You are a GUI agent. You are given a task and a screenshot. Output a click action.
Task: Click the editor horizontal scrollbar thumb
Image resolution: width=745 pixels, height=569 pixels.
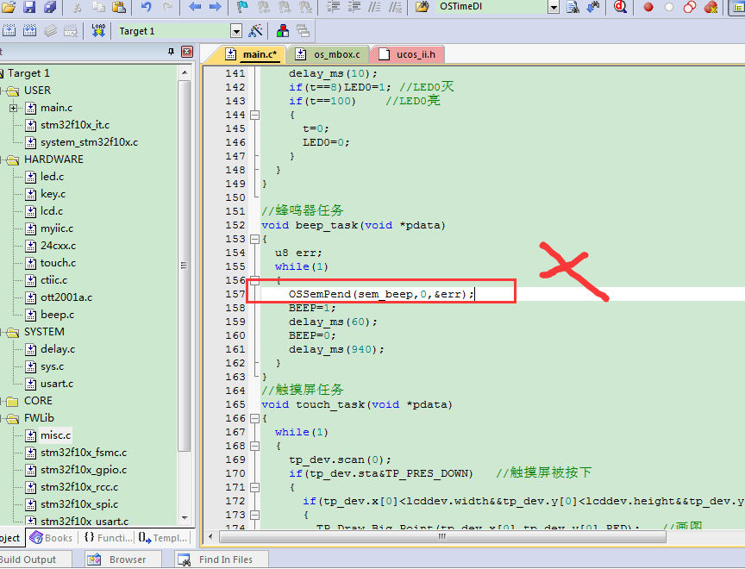click(x=442, y=537)
